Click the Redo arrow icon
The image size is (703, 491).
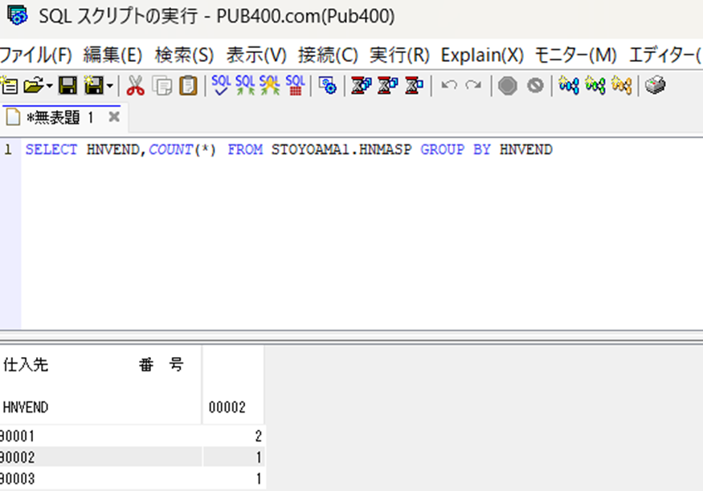pyautogui.click(x=473, y=85)
